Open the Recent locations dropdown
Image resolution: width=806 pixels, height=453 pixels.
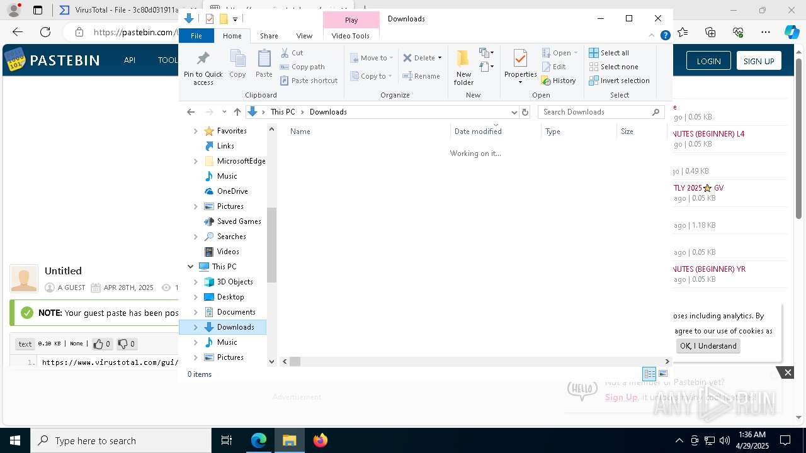[x=224, y=112]
